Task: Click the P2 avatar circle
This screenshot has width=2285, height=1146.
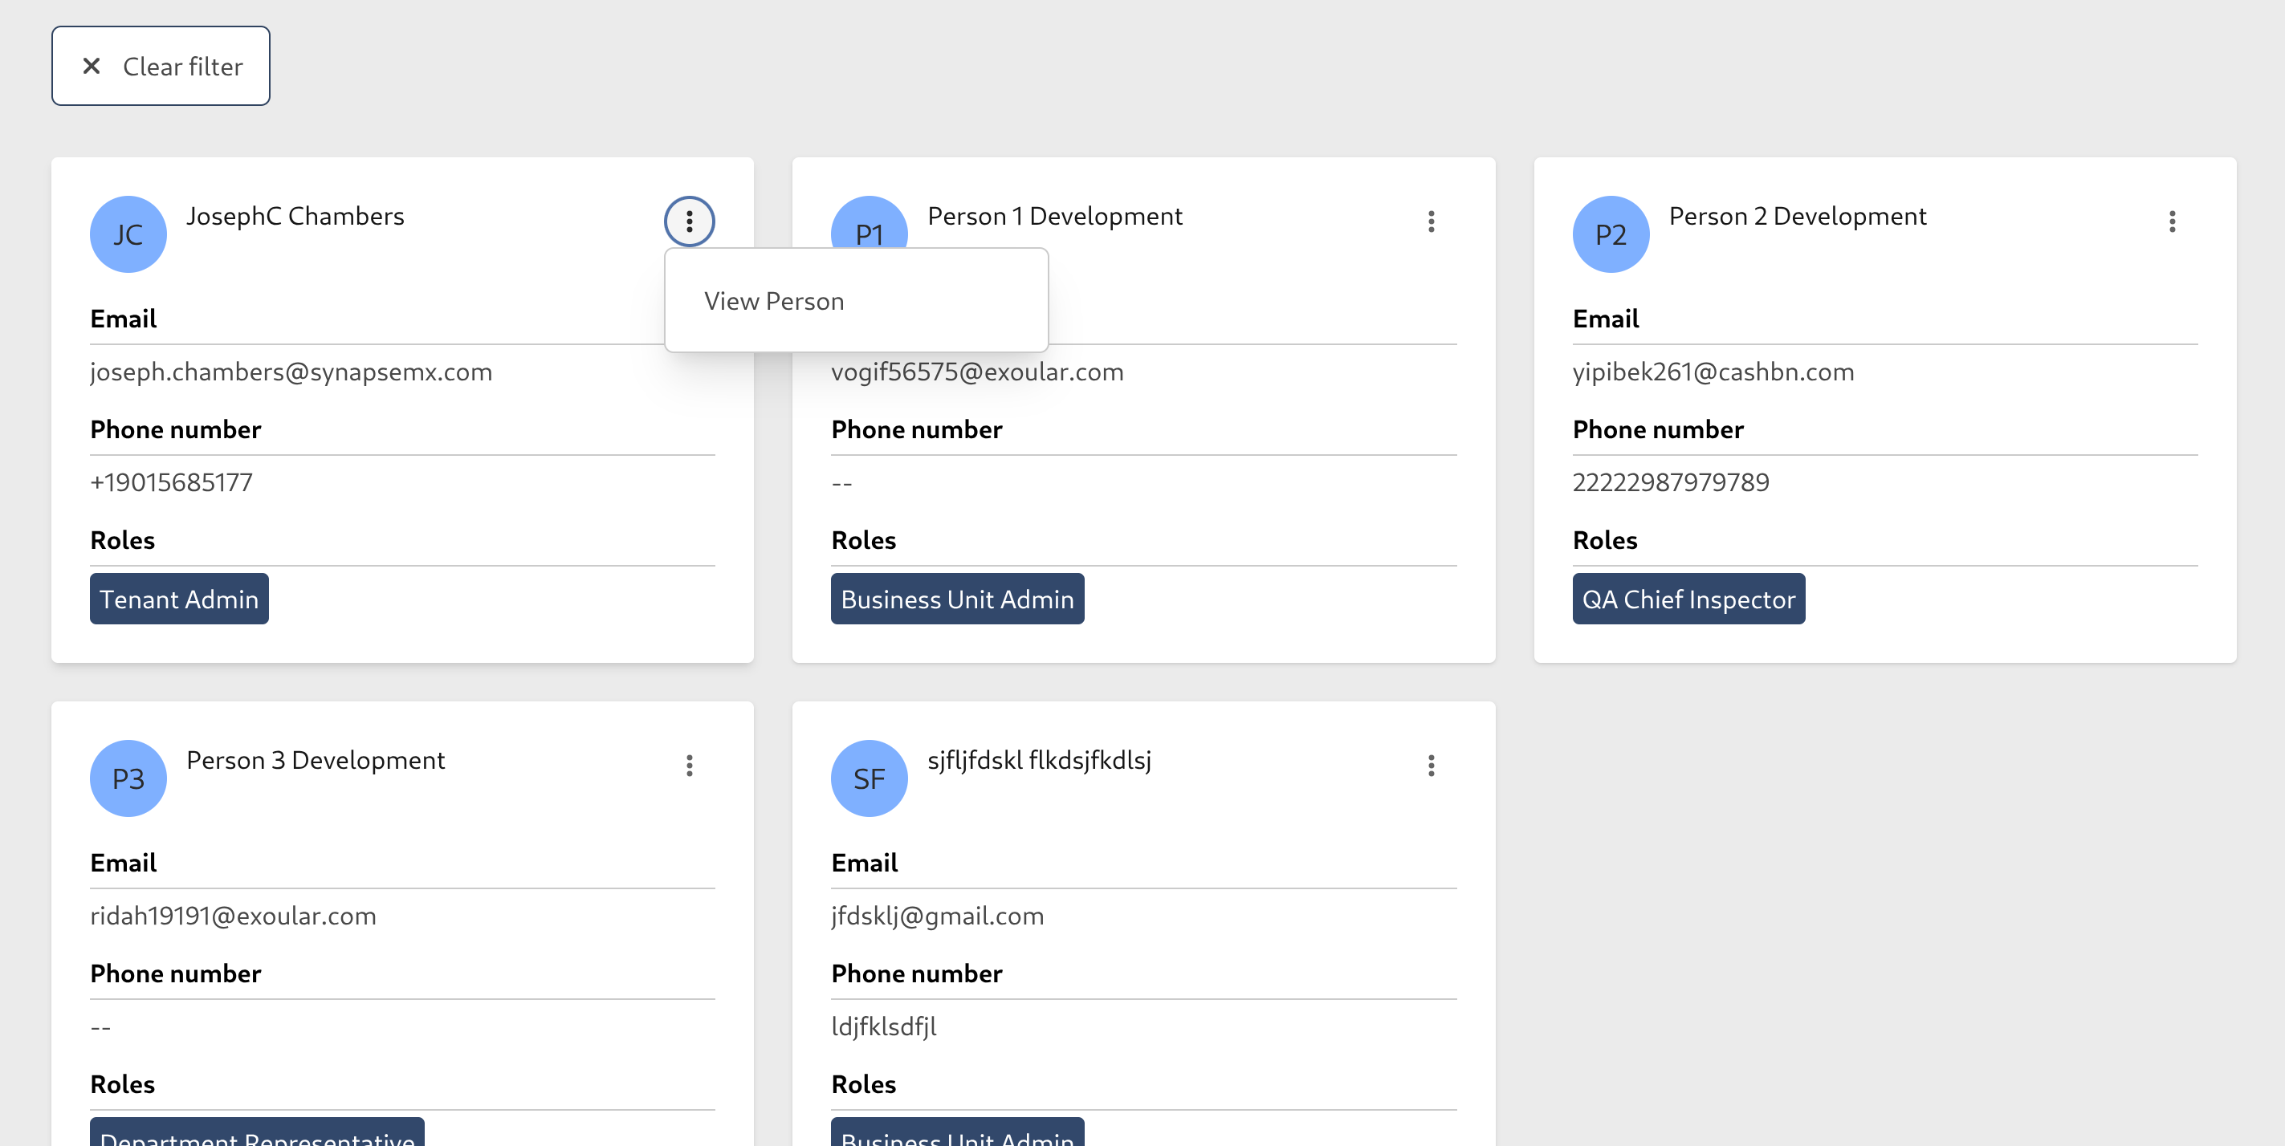Action: coord(1610,233)
